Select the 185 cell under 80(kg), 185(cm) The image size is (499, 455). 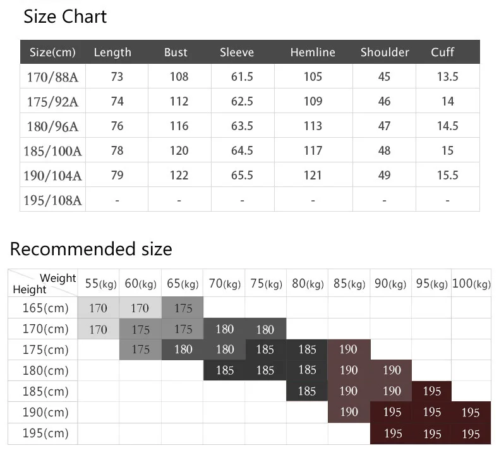[x=307, y=391]
